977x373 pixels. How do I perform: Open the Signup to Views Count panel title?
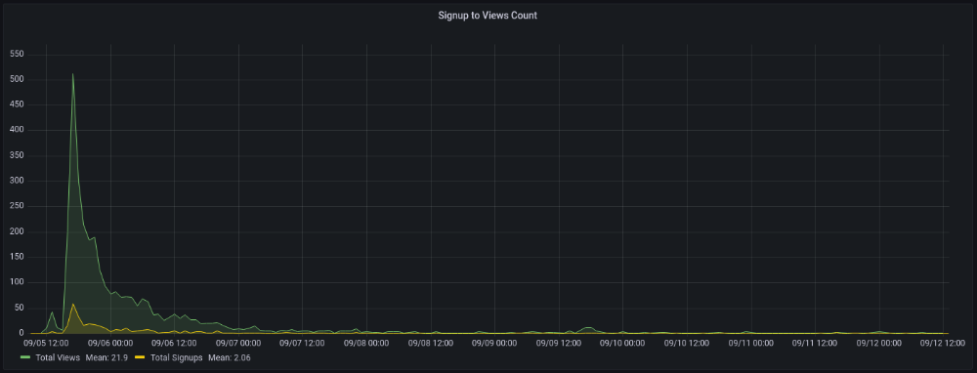tap(488, 16)
